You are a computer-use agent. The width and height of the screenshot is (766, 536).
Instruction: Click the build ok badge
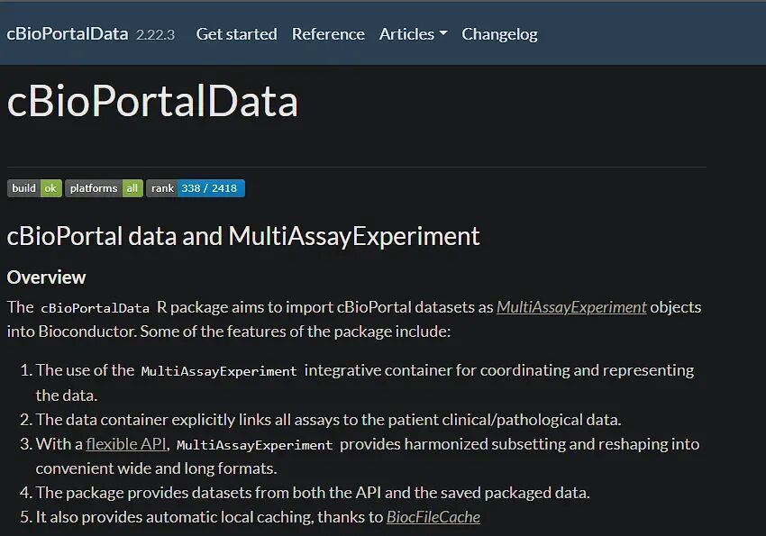point(34,188)
